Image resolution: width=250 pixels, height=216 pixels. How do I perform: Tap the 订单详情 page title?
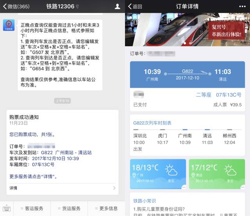[187, 6]
